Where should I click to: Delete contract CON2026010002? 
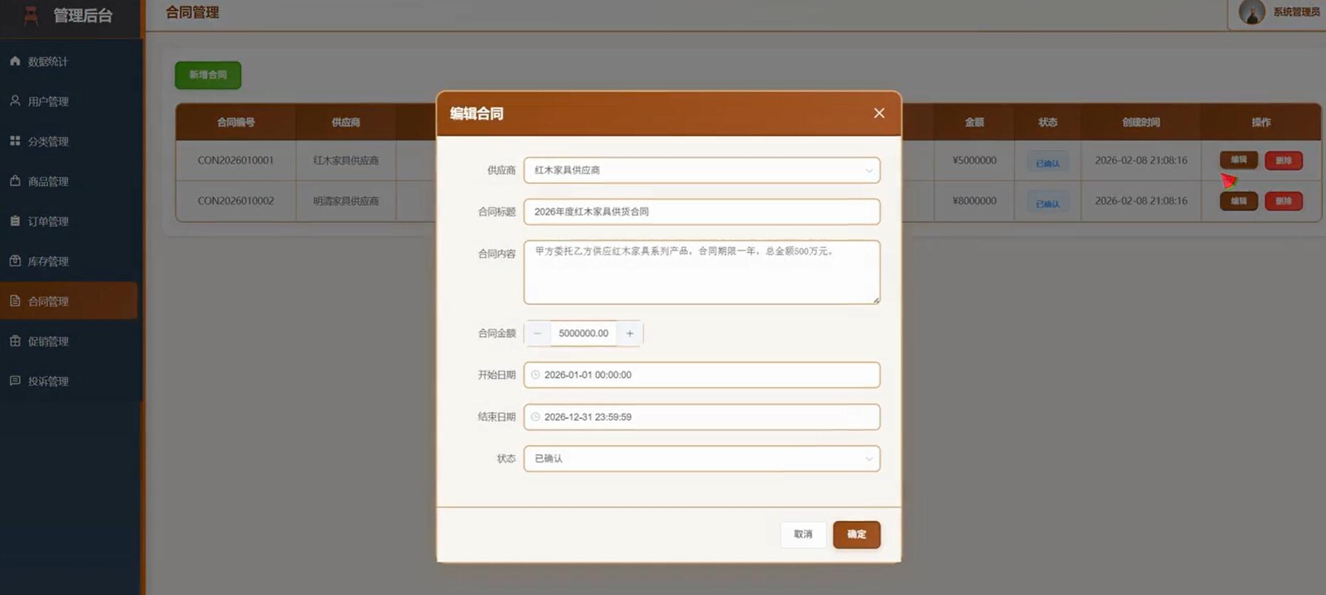(x=1283, y=201)
